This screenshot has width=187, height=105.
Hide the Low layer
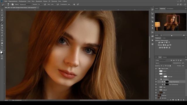pos(156,93)
